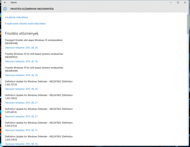Select the 'Frissítési előzmények' heading
190x147 pixels.
click(x=22, y=33)
